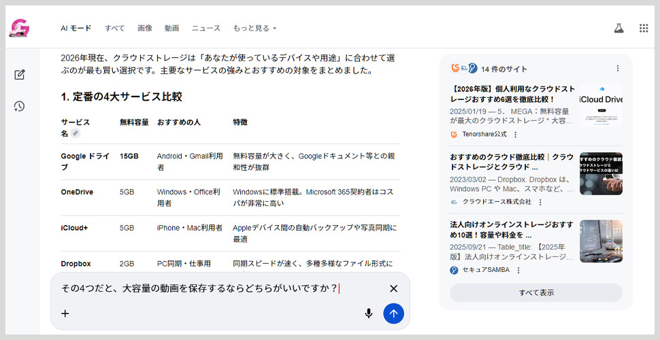Click the クラウド徹底比較 article thumbnail
Viewport: 660px width, 340px height.
coord(601,173)
